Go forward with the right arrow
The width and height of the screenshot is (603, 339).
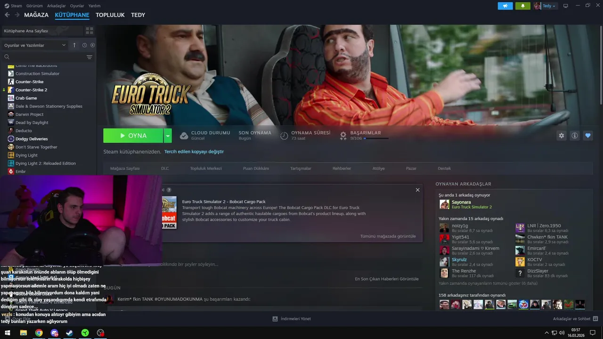pos(17,15)
